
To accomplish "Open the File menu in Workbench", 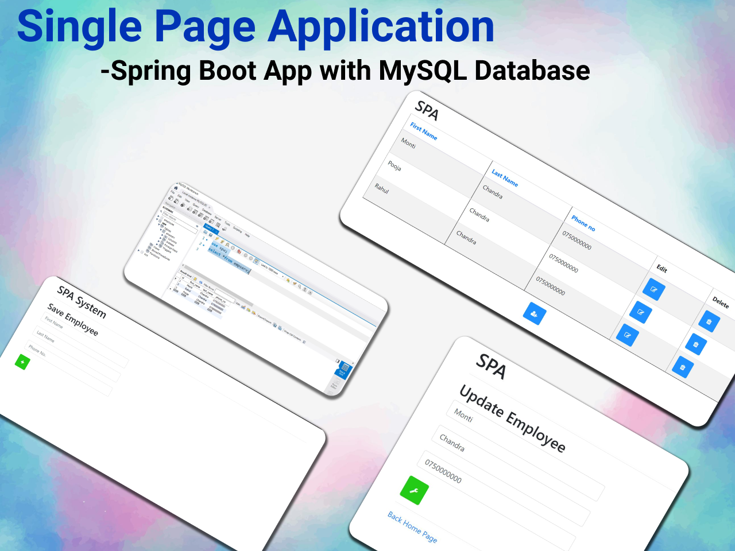I will point(172,193).
